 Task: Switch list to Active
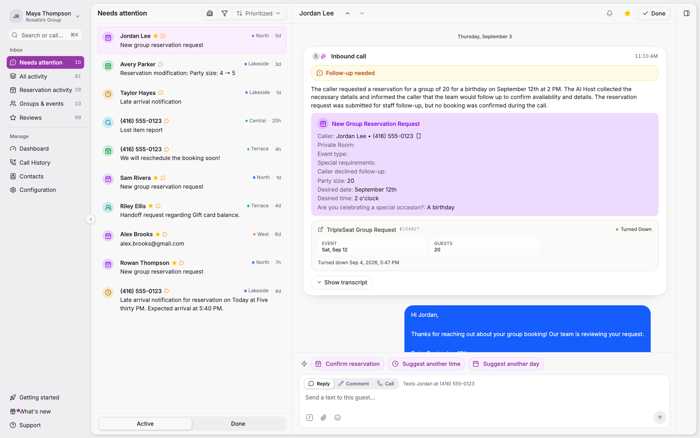(145, 424)
